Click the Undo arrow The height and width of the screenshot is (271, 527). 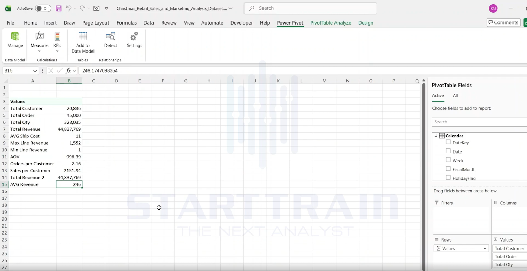(69, 8)
